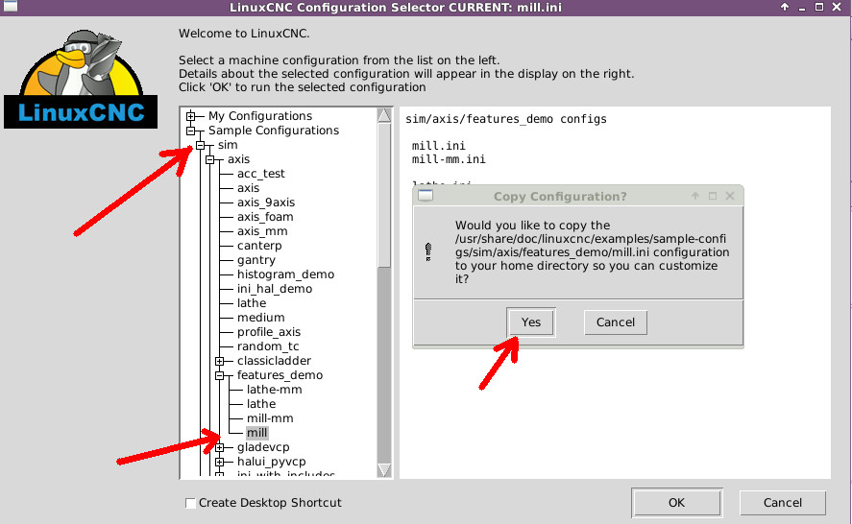
Task: Enable Create Desktop Shortcut checkbox
Action: 191,503
